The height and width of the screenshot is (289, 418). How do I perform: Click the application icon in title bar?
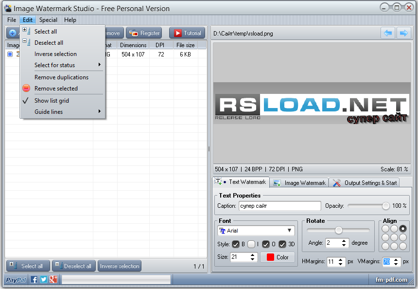click(8, 8)
